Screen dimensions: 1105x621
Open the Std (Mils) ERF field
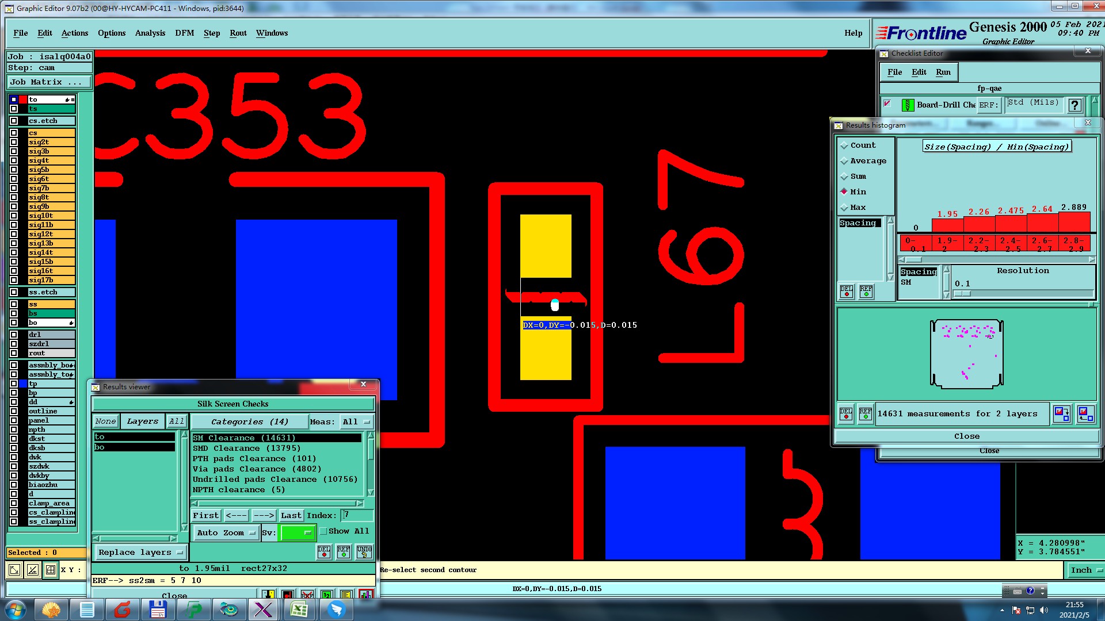1034,105
